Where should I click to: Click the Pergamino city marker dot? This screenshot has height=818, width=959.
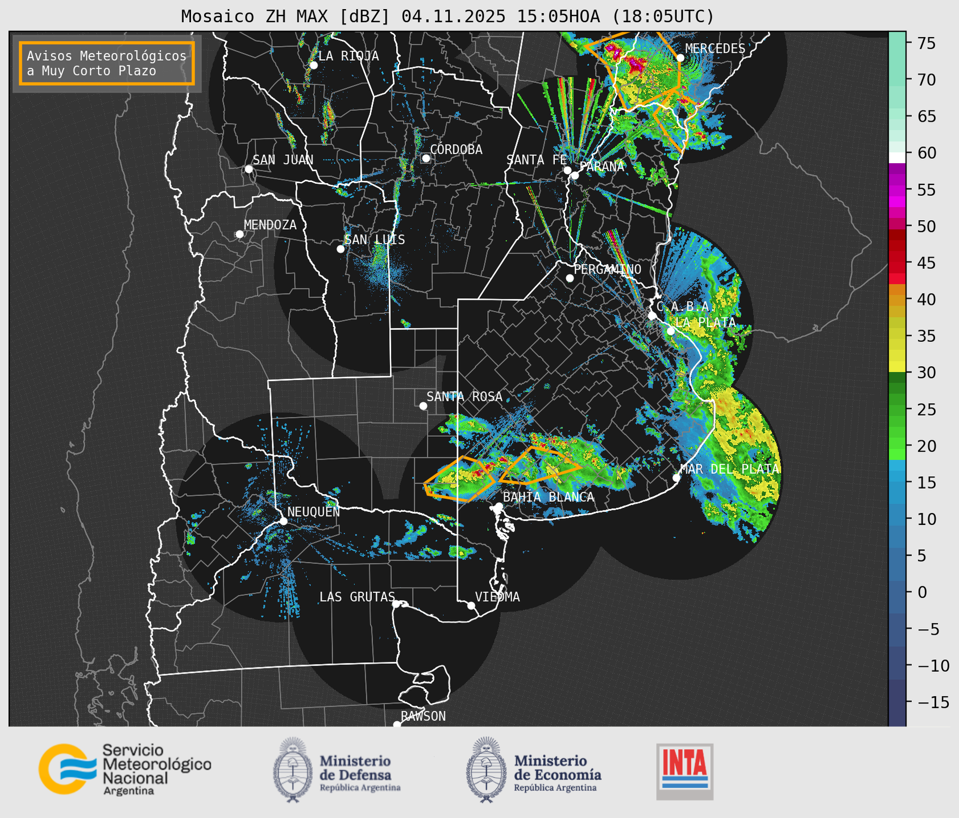click(x=570, y=278)
